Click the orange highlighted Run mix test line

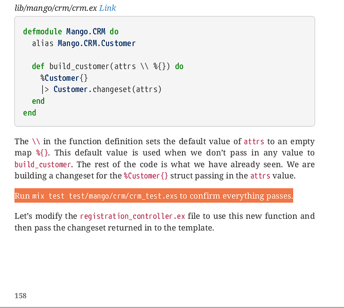pyautogui.click(x=154, y=196)
